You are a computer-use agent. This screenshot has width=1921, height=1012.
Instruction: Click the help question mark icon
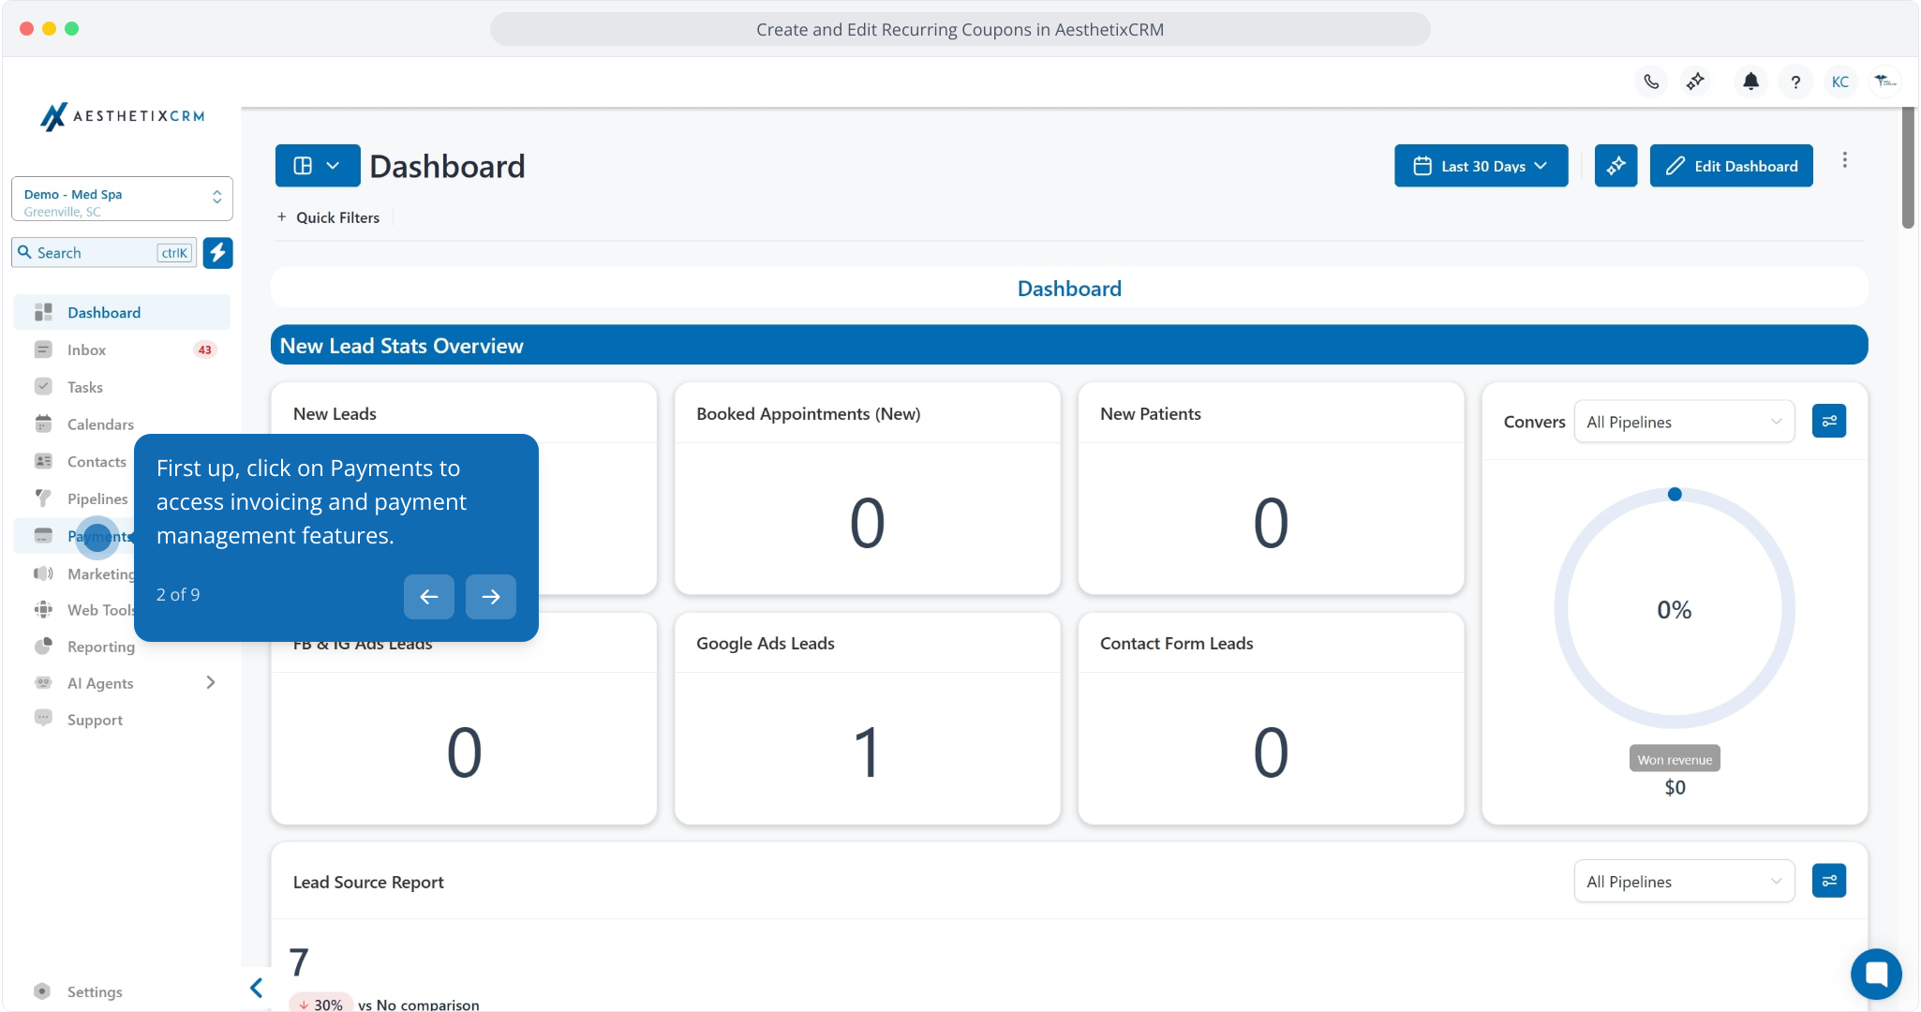point(1795,82)
